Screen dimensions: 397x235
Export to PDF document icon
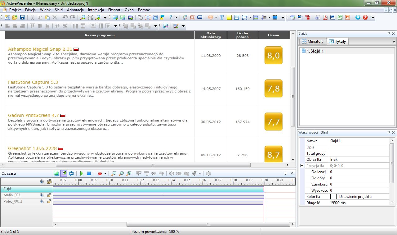pos(325,18)
